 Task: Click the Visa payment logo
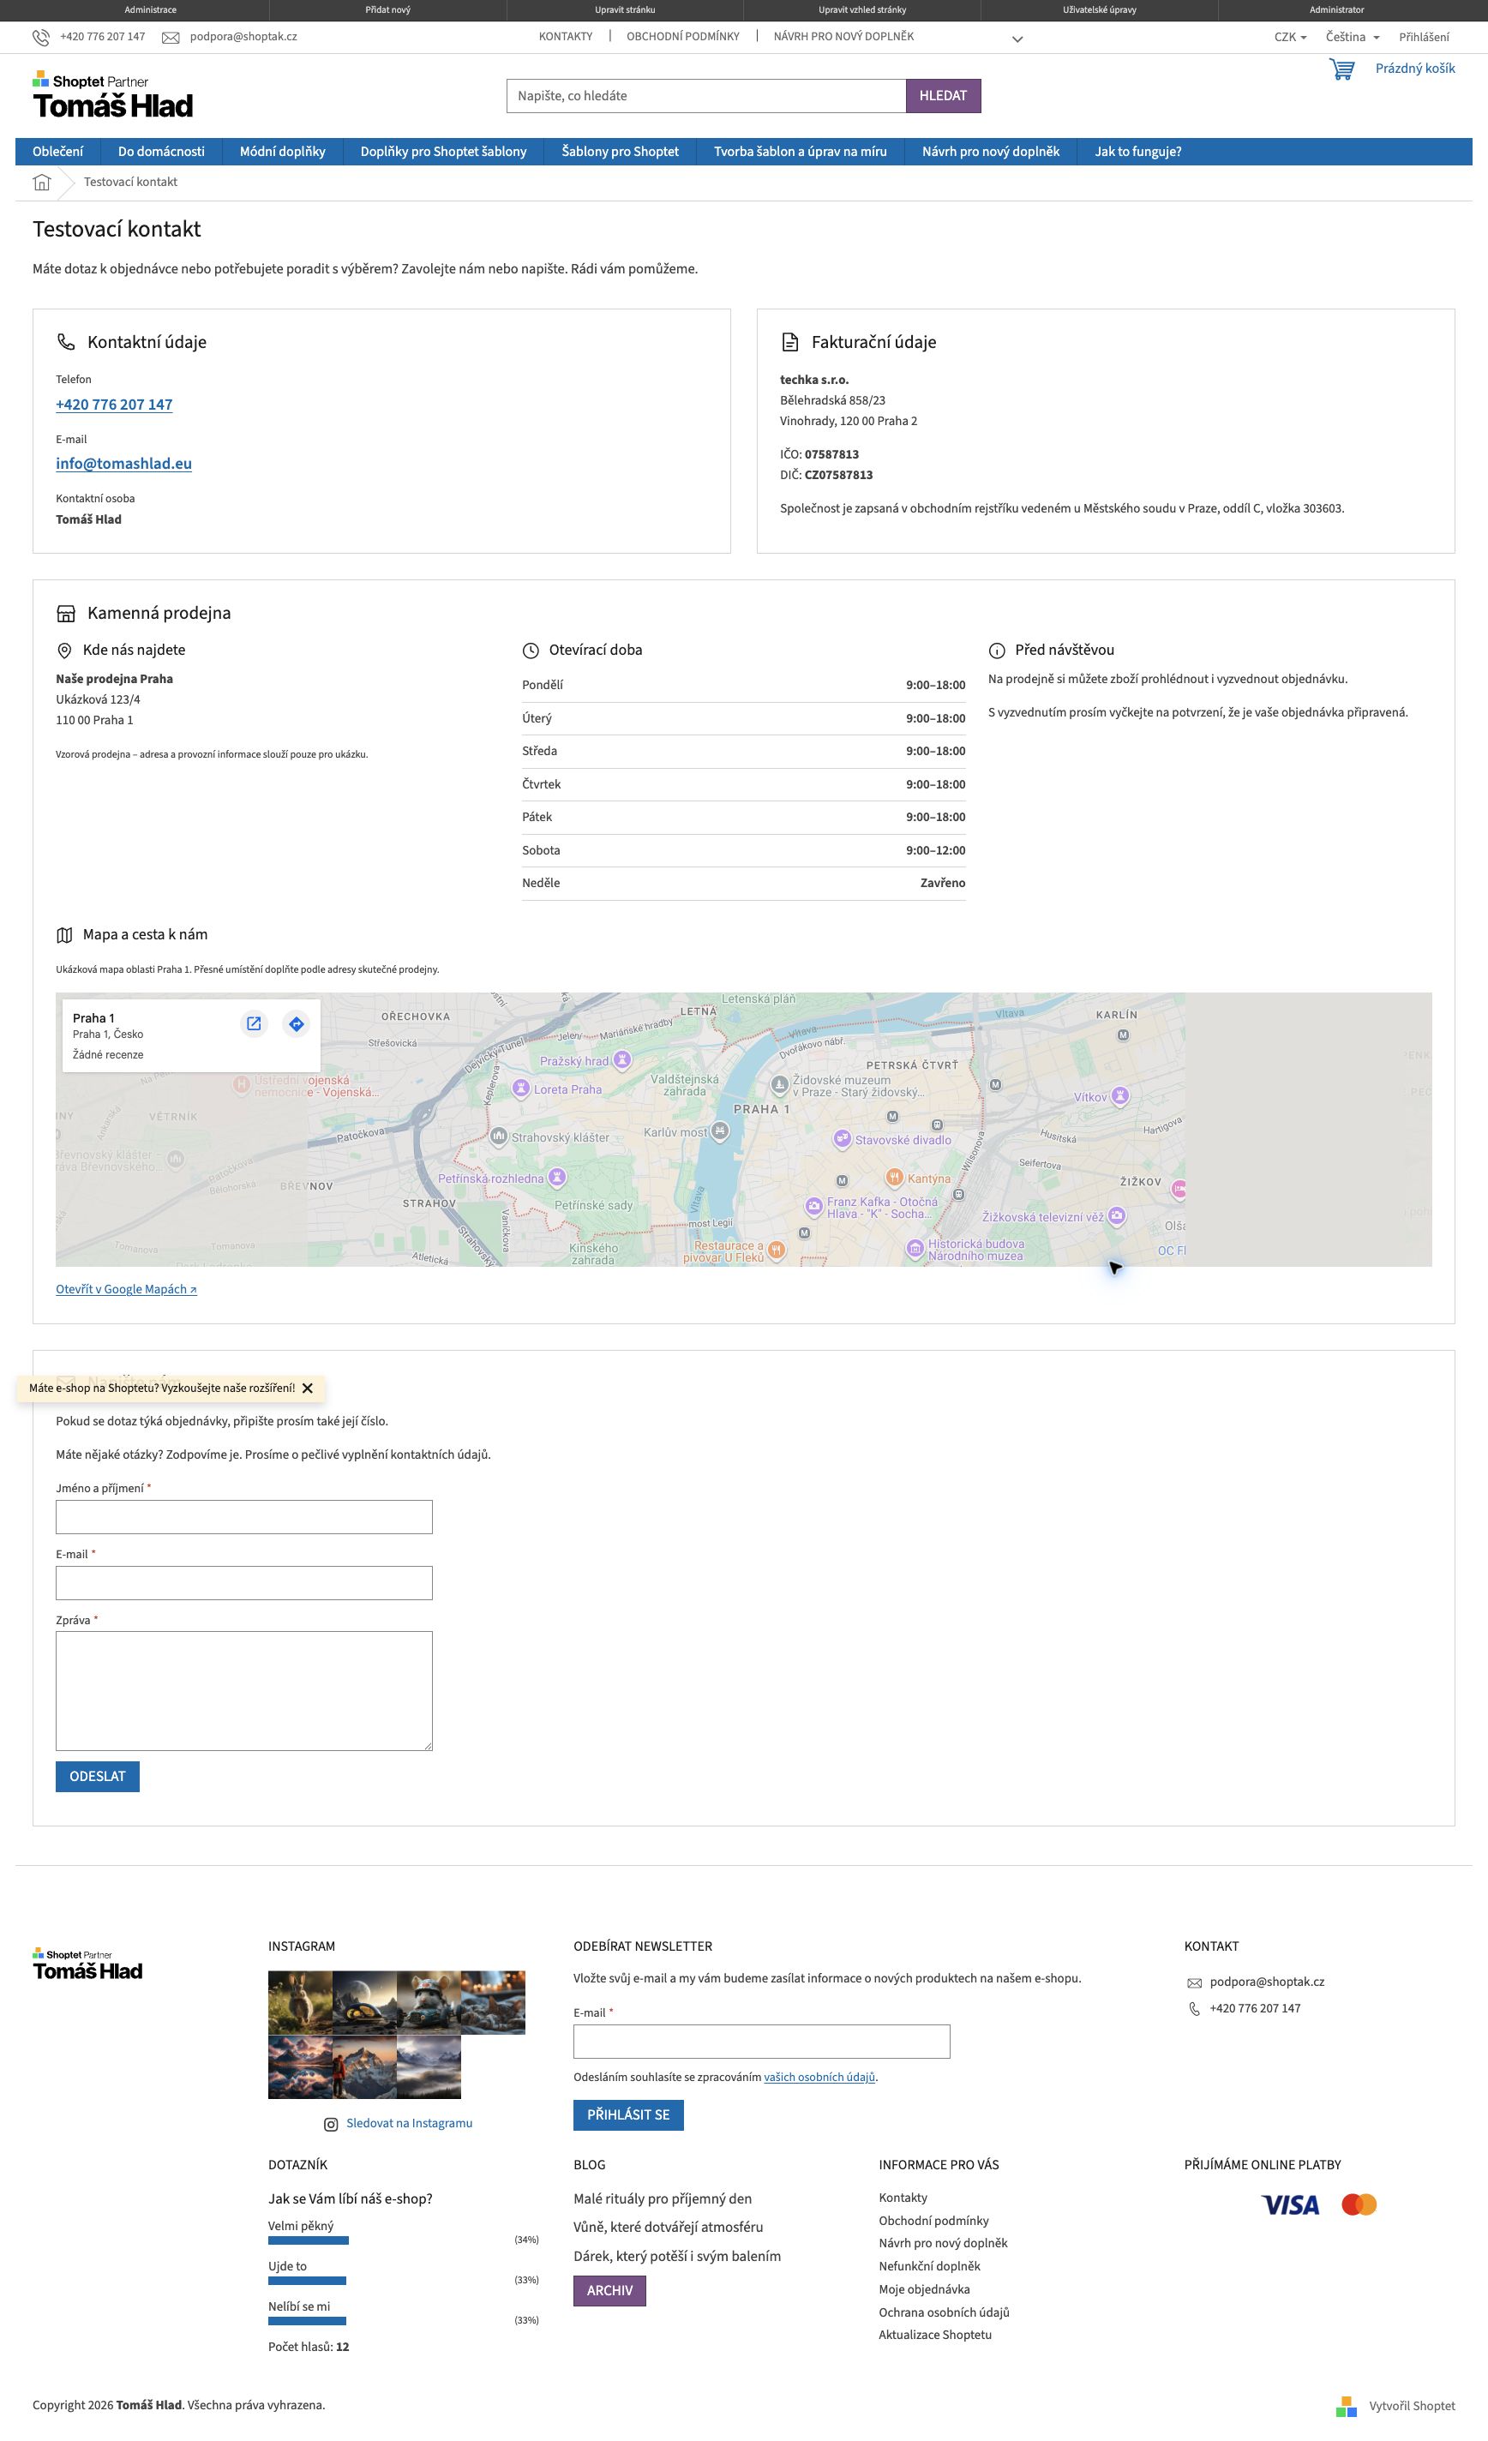pyautogui.click(x=1290, y=2205)
